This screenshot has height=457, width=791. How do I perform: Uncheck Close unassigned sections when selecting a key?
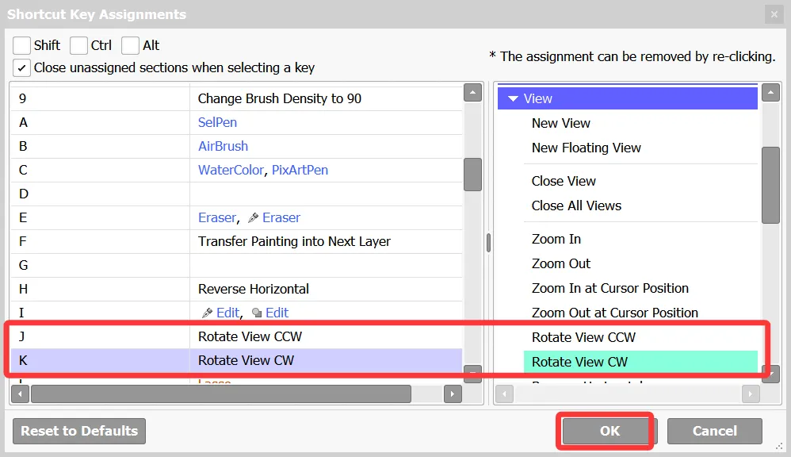coord(21,67)
